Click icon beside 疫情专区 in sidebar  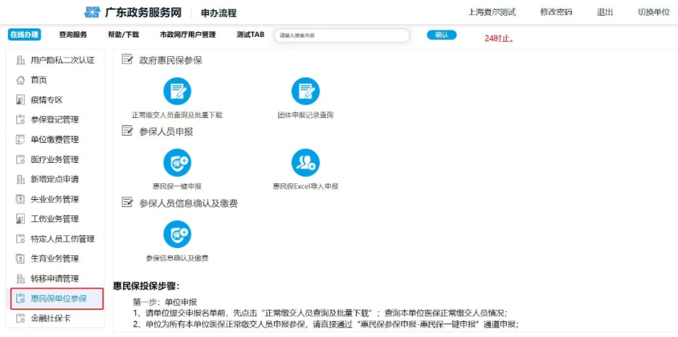21,100
